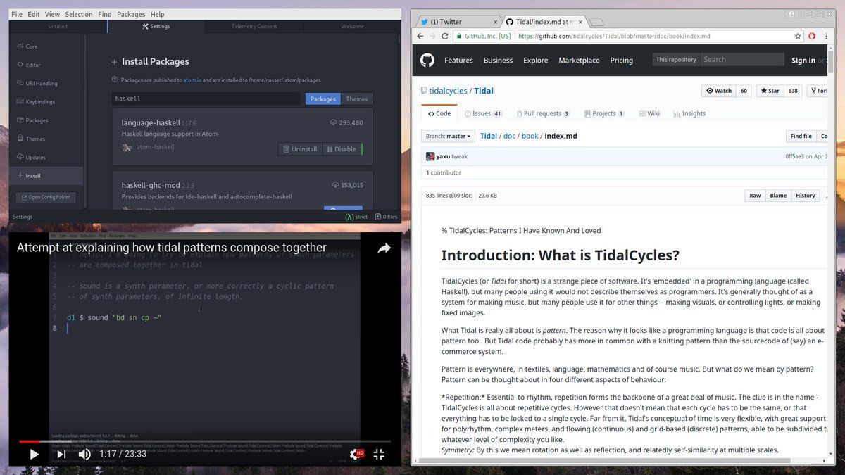Click the Open Config Folder button
This screenshot has width=845, height=475.
46,197
